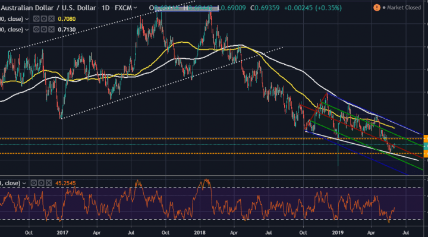Expand the RSI legend dropdown chevron

tap(24, 184)
